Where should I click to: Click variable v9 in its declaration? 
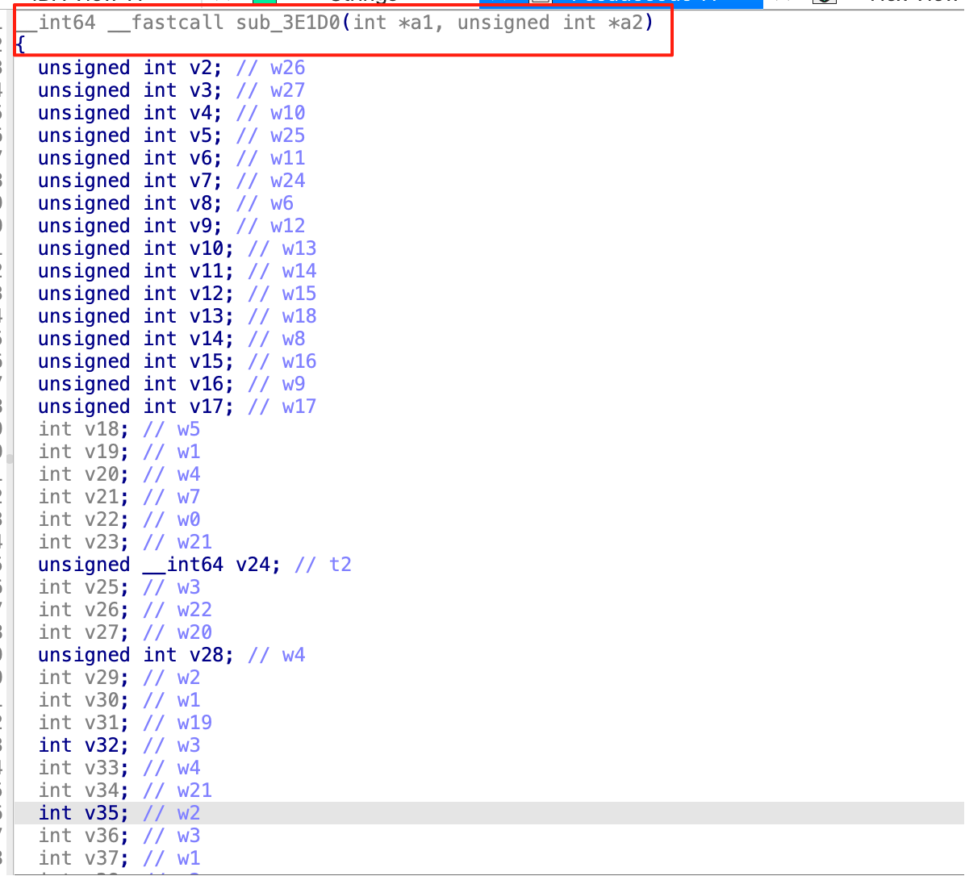point(201,227)
